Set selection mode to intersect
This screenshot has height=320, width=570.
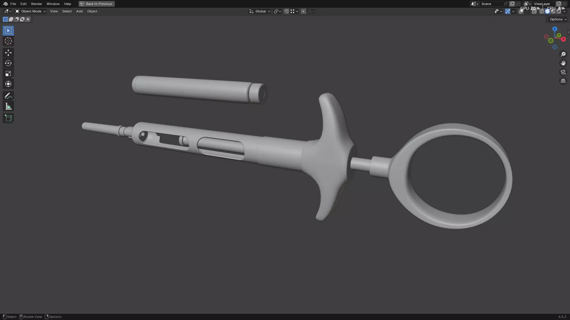click(28, 19)
